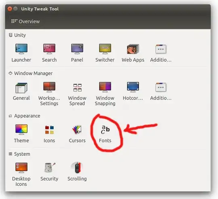Open Unity Additional settings icon
The width and height of the screenshot is (218, 199).
[161, 49]
